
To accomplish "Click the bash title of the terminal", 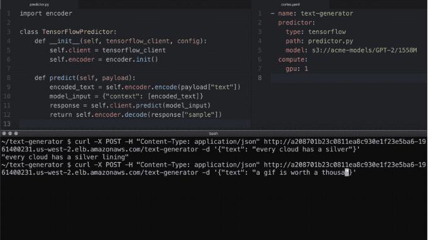I will (x=214, y=134).
